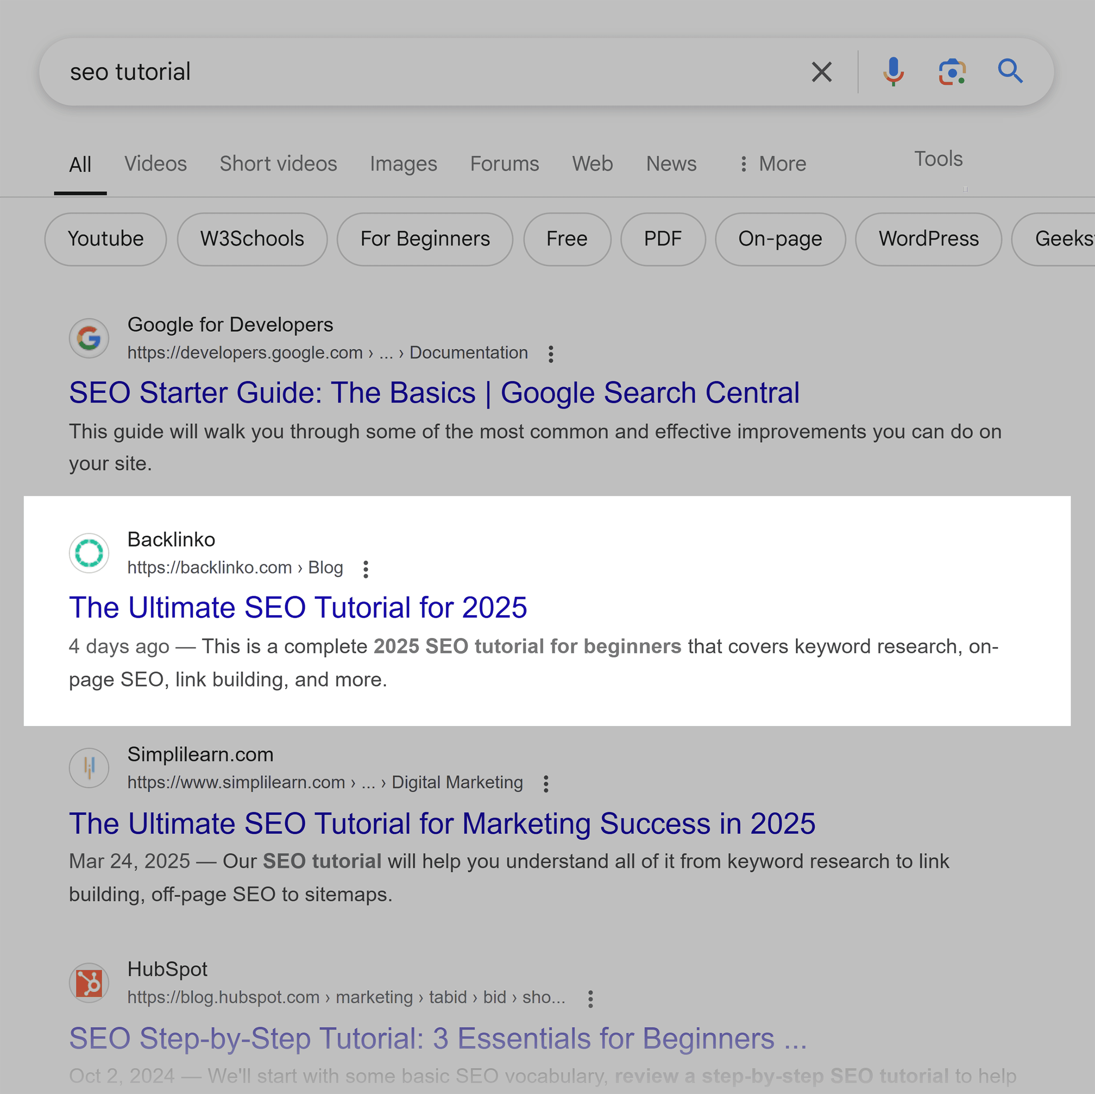Click the Simplilearn.com site name
Image resolution: width=1095 pixels, height=1094 pixels.
[x=200, y=754]
